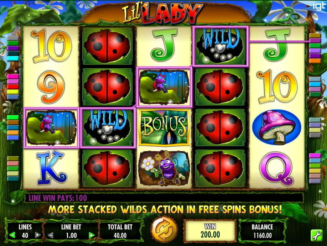
Task: Click the TOTAL BET value box
Action: [120, 231]
